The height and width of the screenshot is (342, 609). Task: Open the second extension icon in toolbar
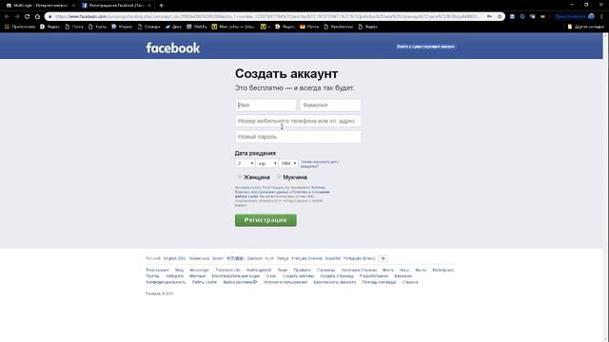point(522,17)
